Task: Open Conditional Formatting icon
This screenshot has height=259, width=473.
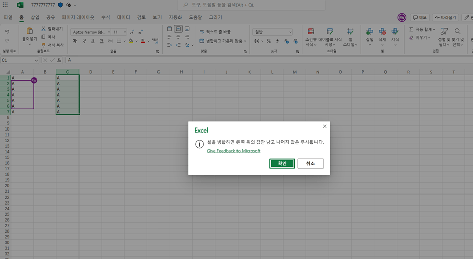Action: [311, 31]
